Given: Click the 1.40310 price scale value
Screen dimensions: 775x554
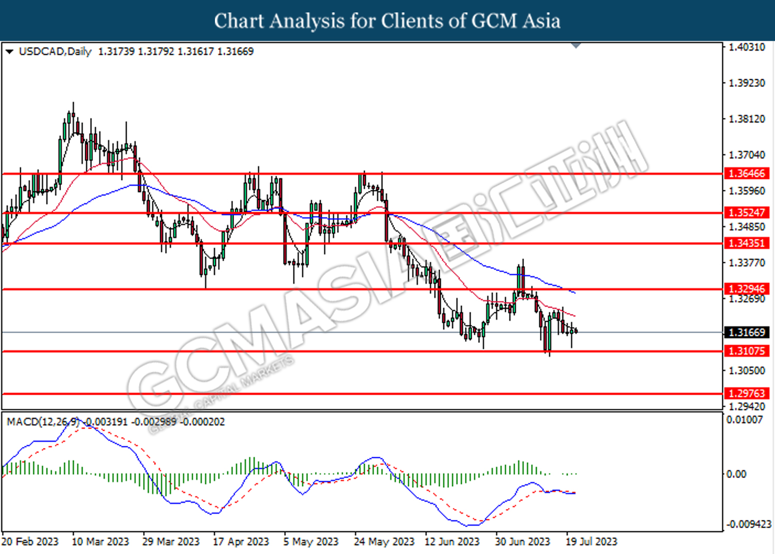Looking at the screenshot, I should point(747,47).
